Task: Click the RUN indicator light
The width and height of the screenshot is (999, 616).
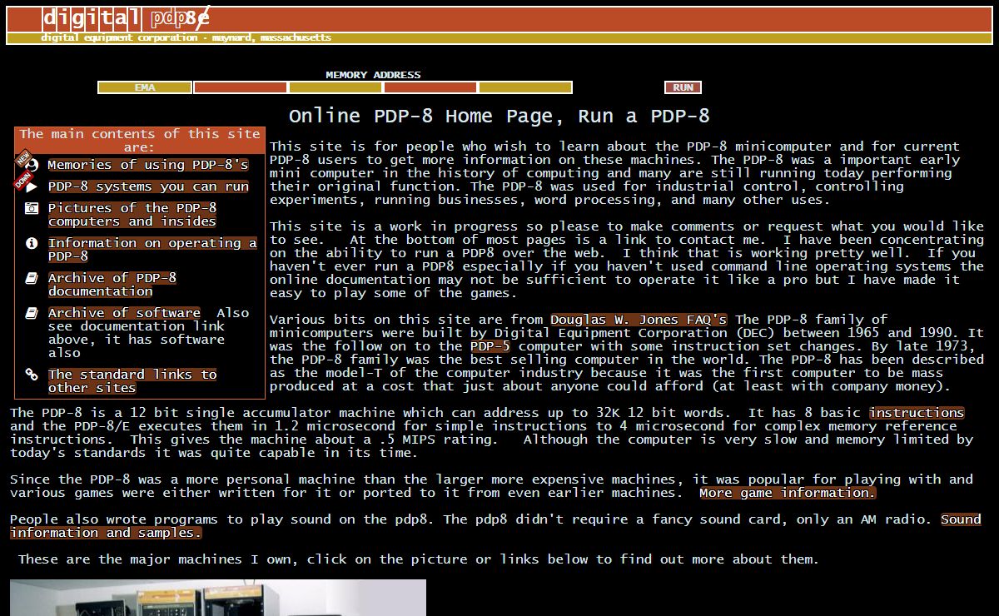Action: coord(683,87)
